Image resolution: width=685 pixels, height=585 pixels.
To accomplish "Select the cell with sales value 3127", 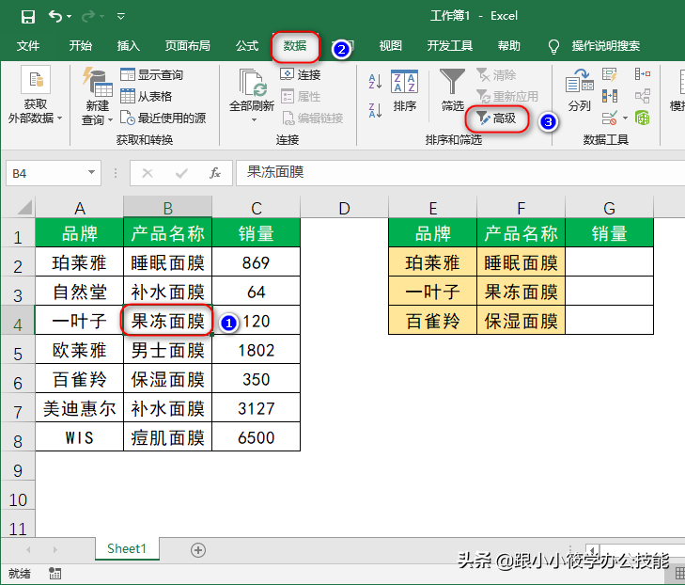I will point(256,408).
